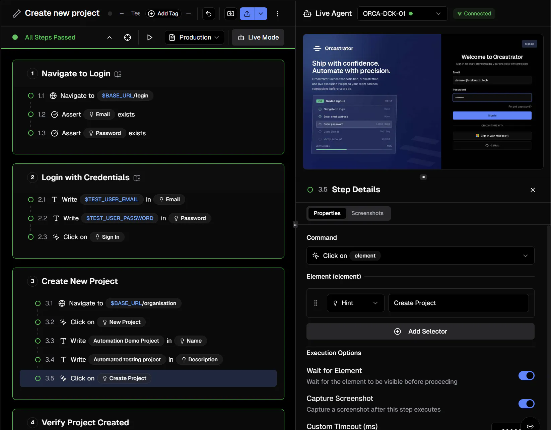Click the import download icon button
Viewport: 551px width, 430px height.
231,14
